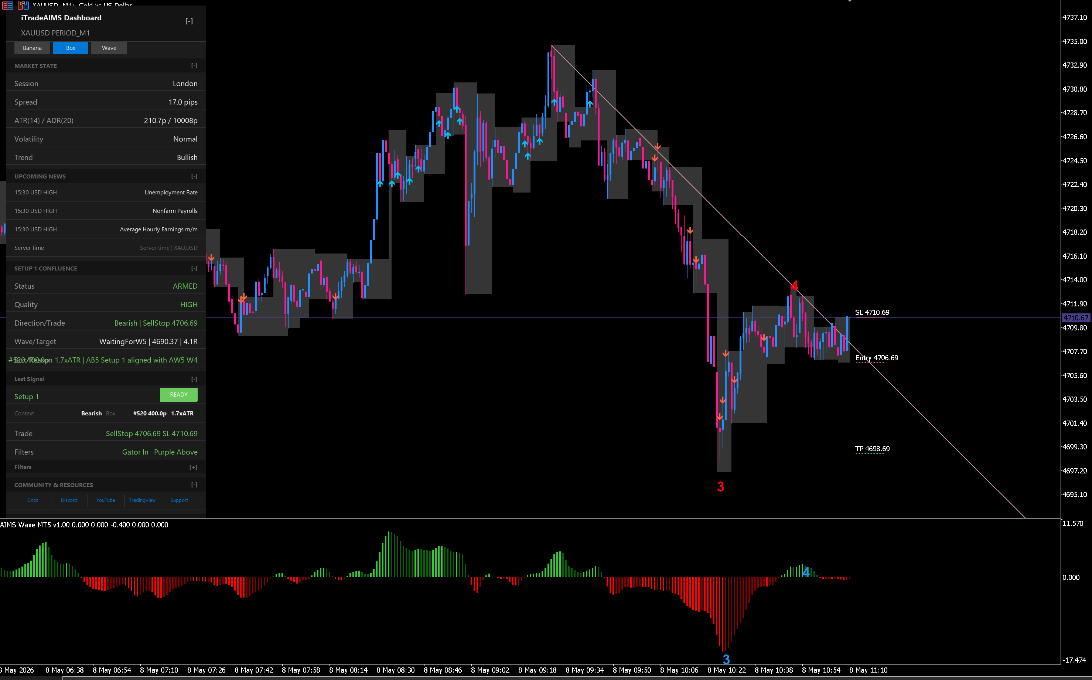
Task: Select the Box tab
Action: [x=71, y=48]
